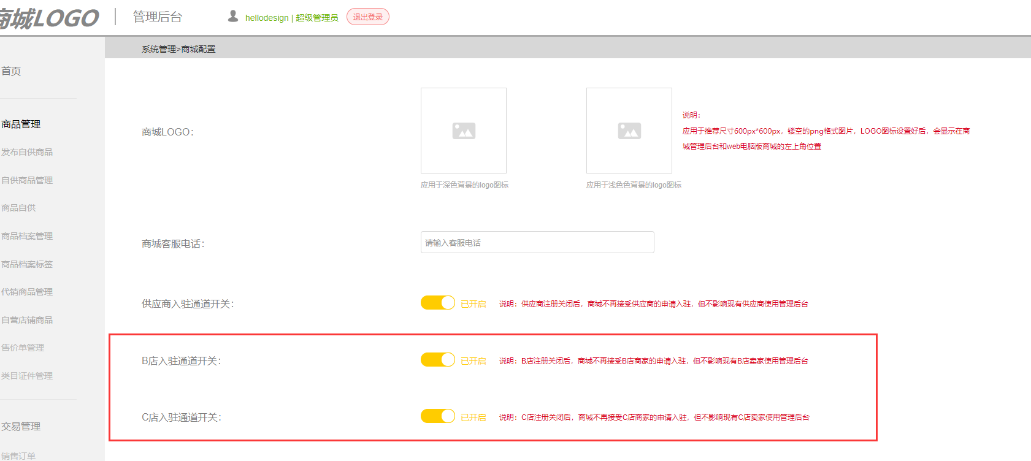
Task: Click the 供应商入驻通道开关: label
Action: pos(188,304)
